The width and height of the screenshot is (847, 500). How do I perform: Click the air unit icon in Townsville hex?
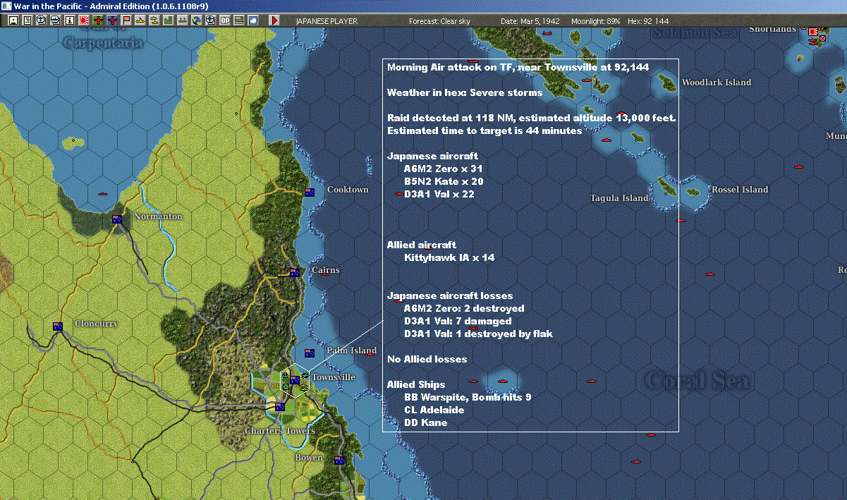(305, 375)
